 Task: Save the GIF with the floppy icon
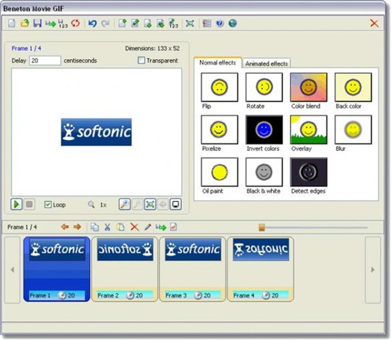point(37,23)
